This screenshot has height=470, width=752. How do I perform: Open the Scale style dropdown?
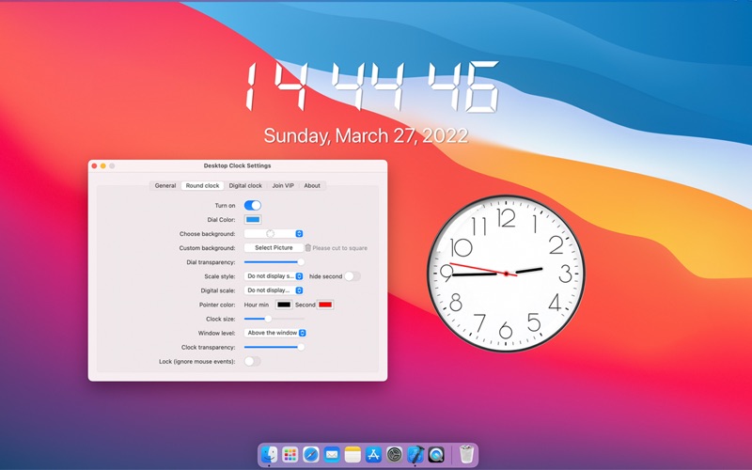[x=274, y=276]
